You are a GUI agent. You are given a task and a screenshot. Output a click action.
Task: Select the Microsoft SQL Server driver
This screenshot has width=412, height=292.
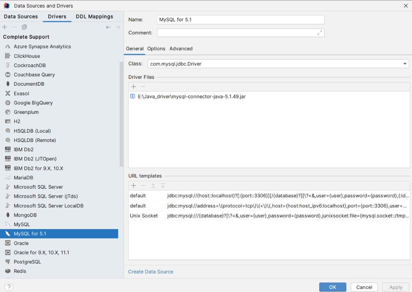point(59,187)
